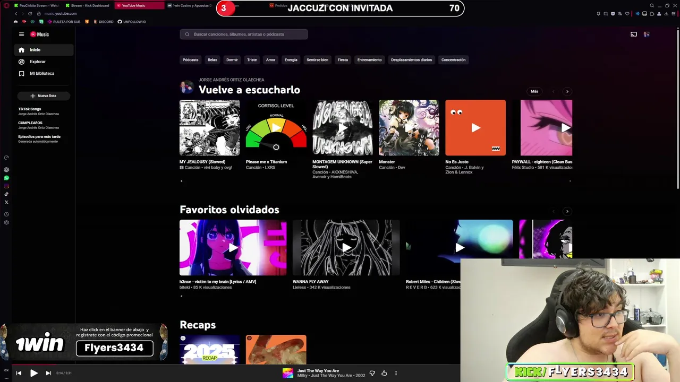Create a playlist with Nueva lista

[x=44, y=96]
